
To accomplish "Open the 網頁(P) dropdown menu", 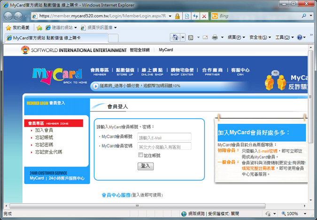I will click(236, 38).
